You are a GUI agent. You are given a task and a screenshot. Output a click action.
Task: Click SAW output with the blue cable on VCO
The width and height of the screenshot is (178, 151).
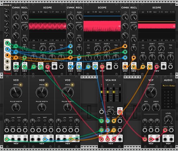[x=45, y=139]
